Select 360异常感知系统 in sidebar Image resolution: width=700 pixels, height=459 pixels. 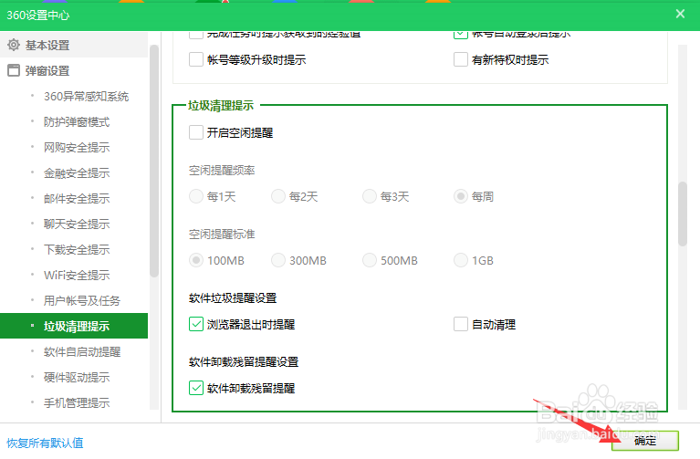86,97
